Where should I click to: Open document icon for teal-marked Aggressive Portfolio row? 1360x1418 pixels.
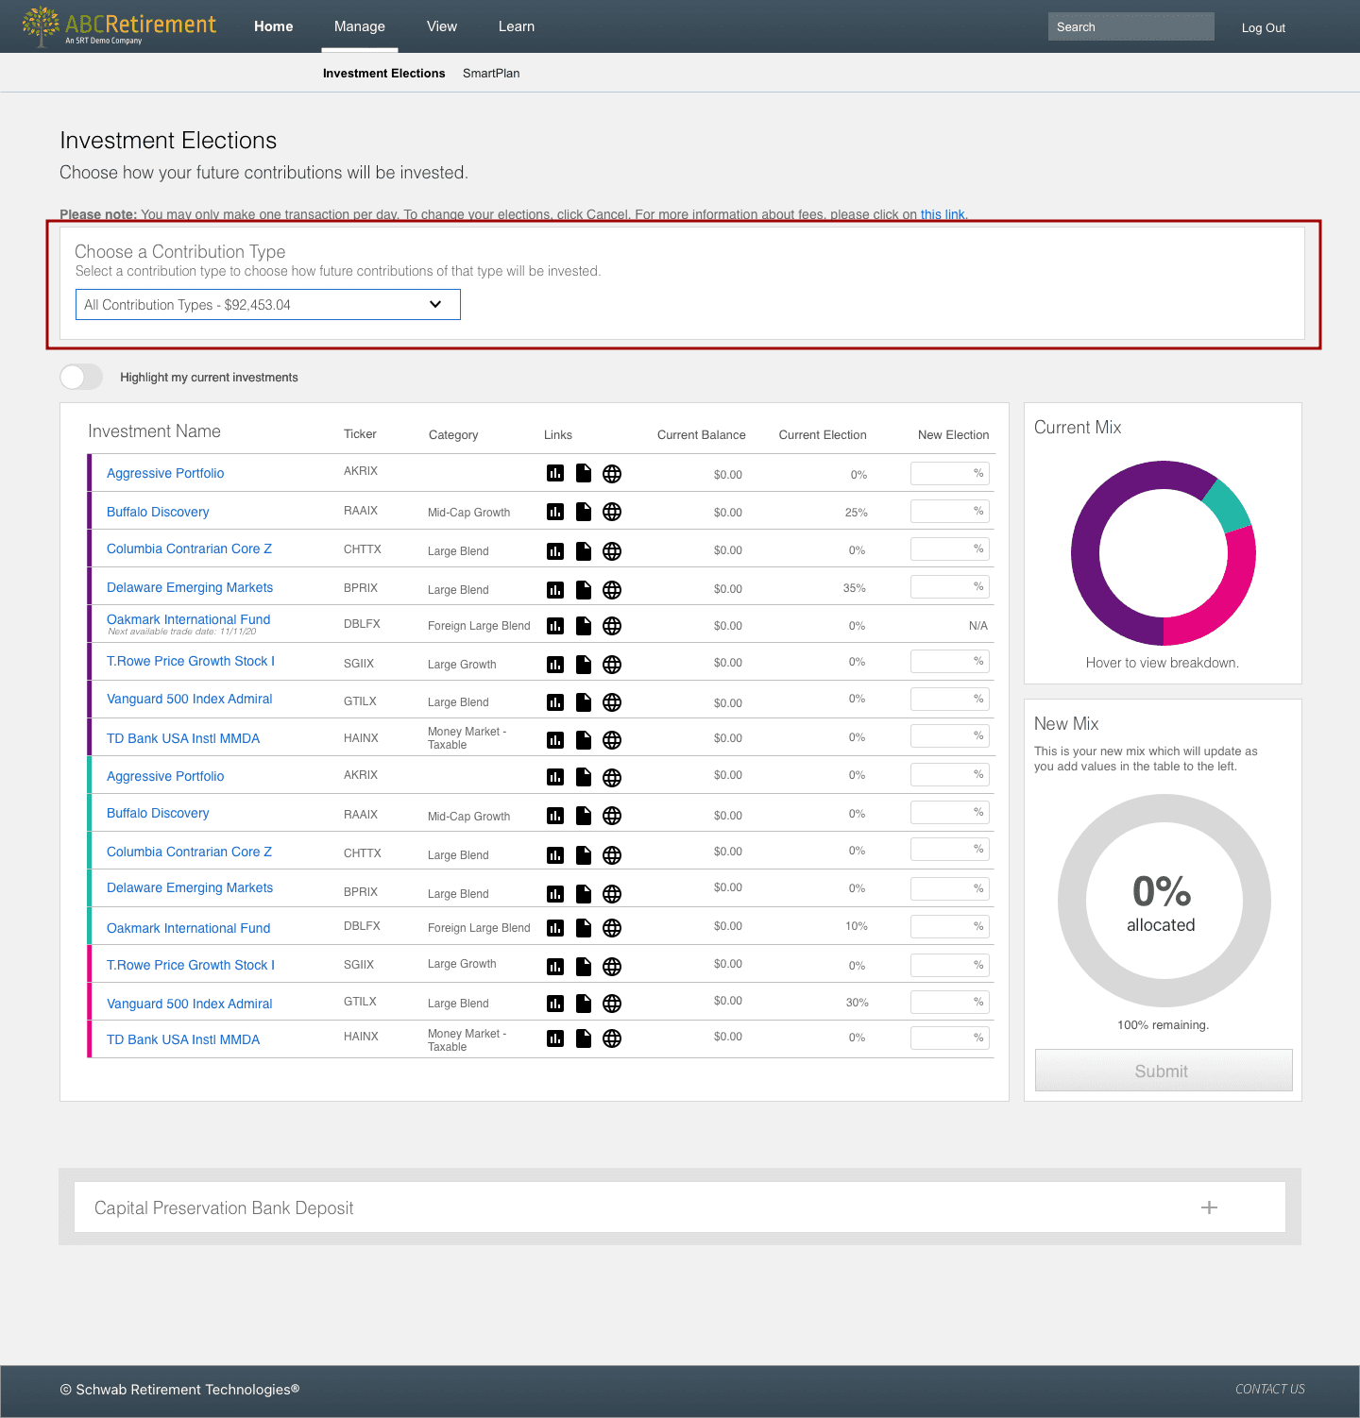[x=584, y=777]
